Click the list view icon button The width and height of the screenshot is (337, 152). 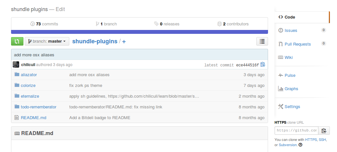[262, 41]
